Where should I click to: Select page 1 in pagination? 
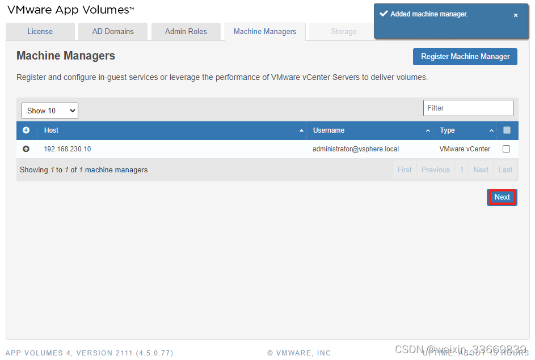tap(462, 170)
